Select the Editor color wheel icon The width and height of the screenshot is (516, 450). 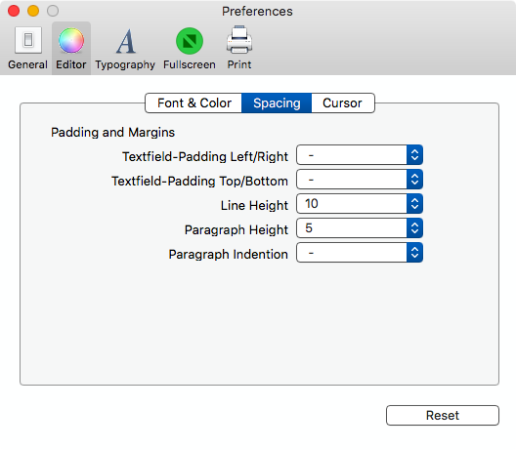coord(71,40)
